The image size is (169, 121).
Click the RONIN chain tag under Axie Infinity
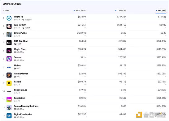[x=26, y=28]
